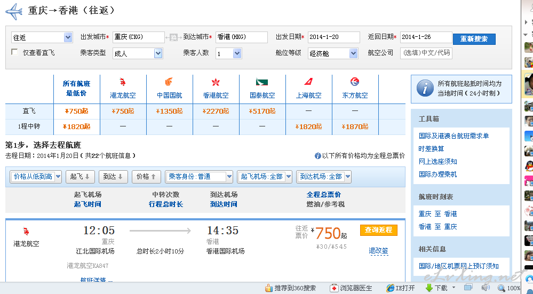Open the 到达机场:全部 filter dropdown
The image size is (533, 294).
324,177
